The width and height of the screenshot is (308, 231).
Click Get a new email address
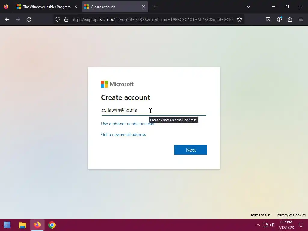pyautogui.click(x=123, y=134)
